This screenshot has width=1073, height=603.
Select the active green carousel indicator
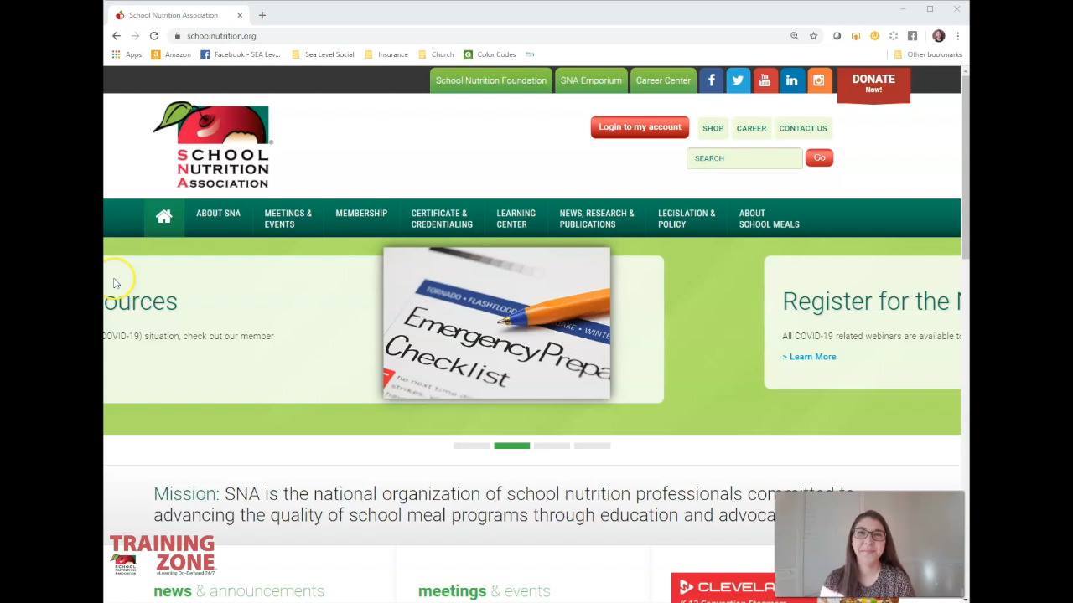pos(512,446)
